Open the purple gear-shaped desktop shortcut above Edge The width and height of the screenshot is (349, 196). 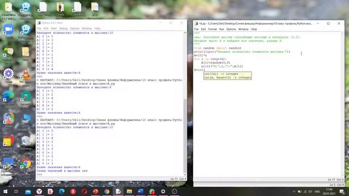pos(9,76)
